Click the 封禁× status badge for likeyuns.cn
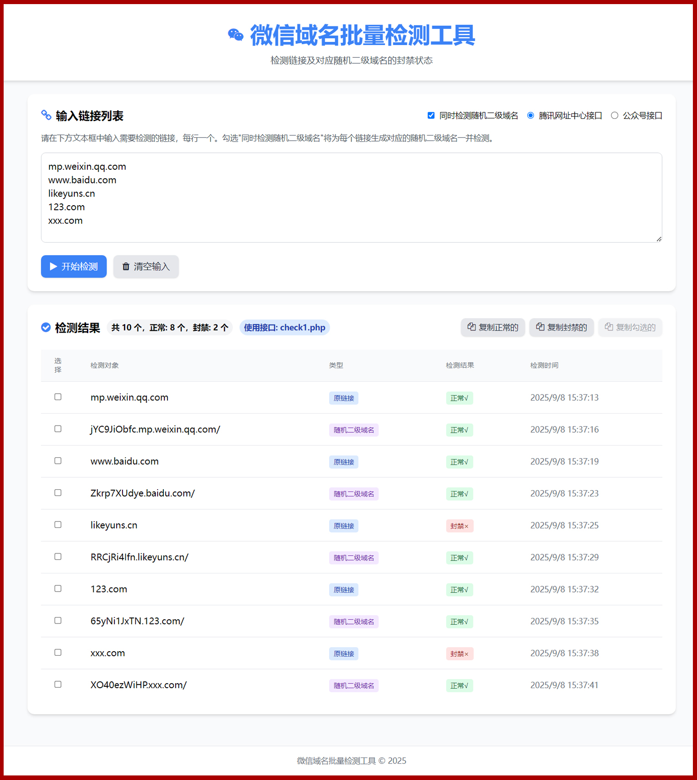The height and width of the screenshot is (780, 697). click(459, 526)
